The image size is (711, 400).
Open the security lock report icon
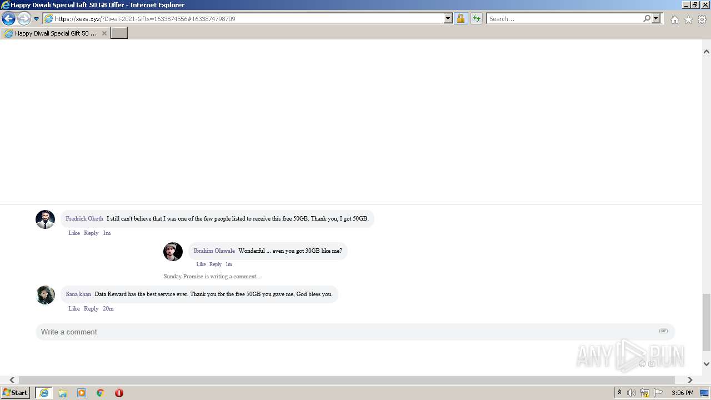point(461,18)
